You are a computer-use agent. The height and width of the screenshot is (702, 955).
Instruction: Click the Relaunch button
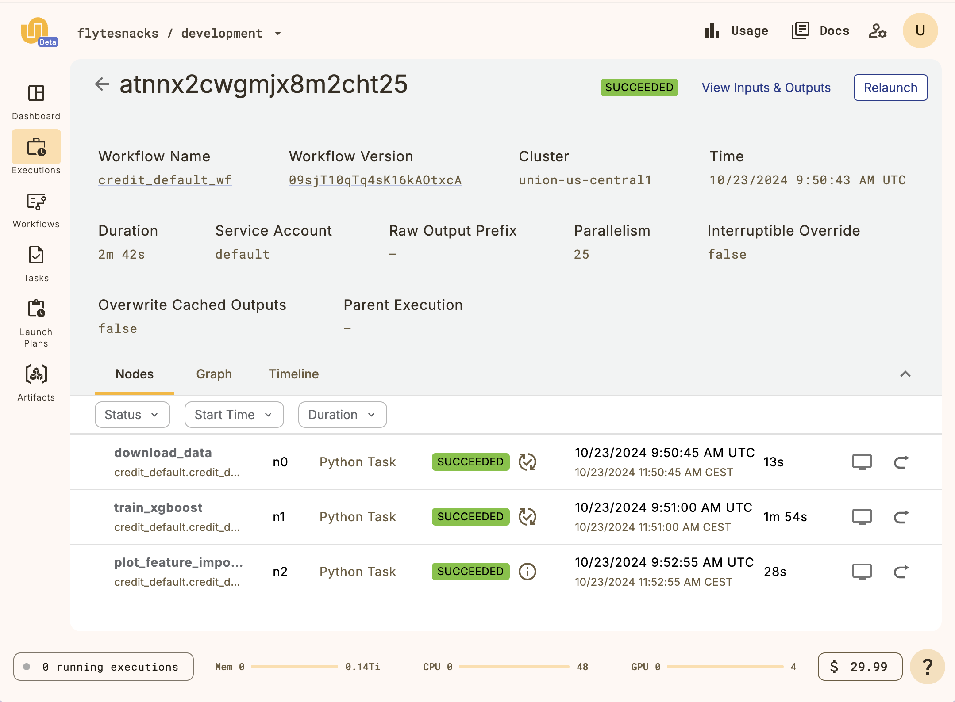[x=890, y=87]
